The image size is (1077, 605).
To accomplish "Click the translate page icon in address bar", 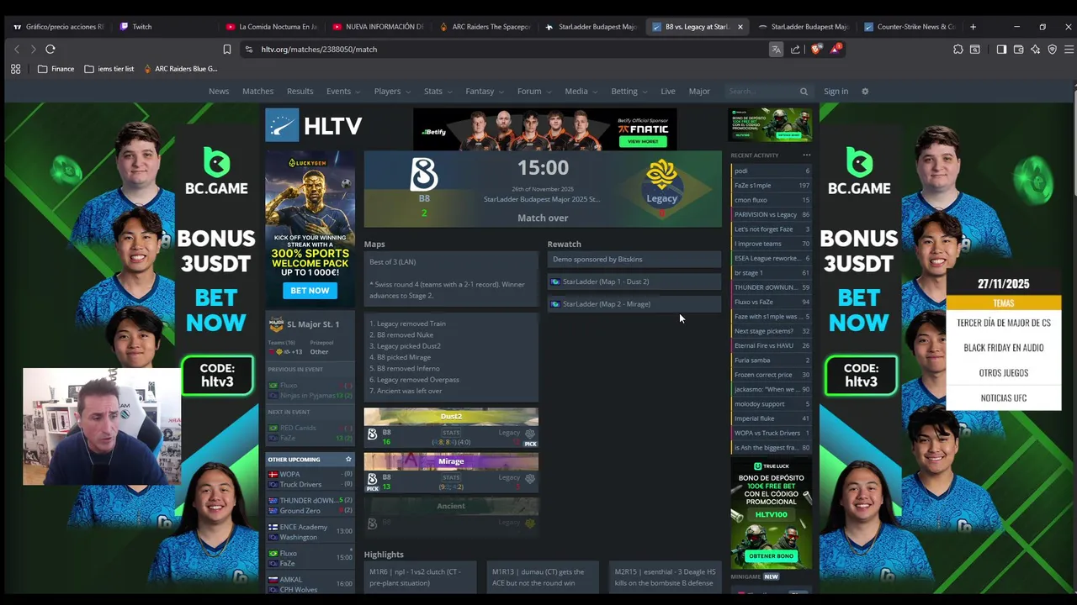I will pos(776,50).
